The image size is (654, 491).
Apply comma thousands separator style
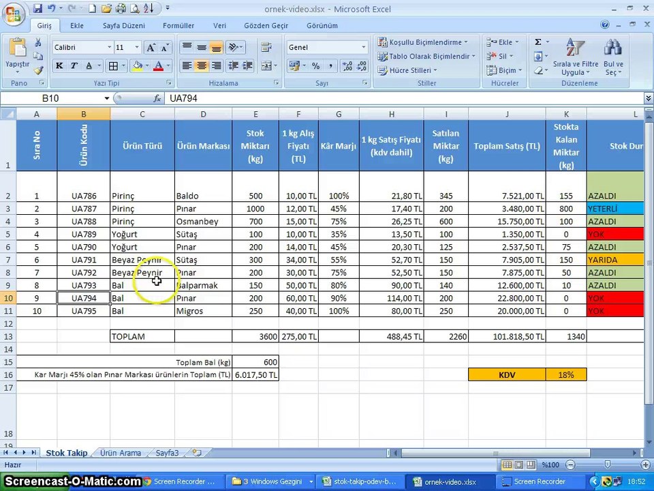pyautogui.click(x=330, y=65)
